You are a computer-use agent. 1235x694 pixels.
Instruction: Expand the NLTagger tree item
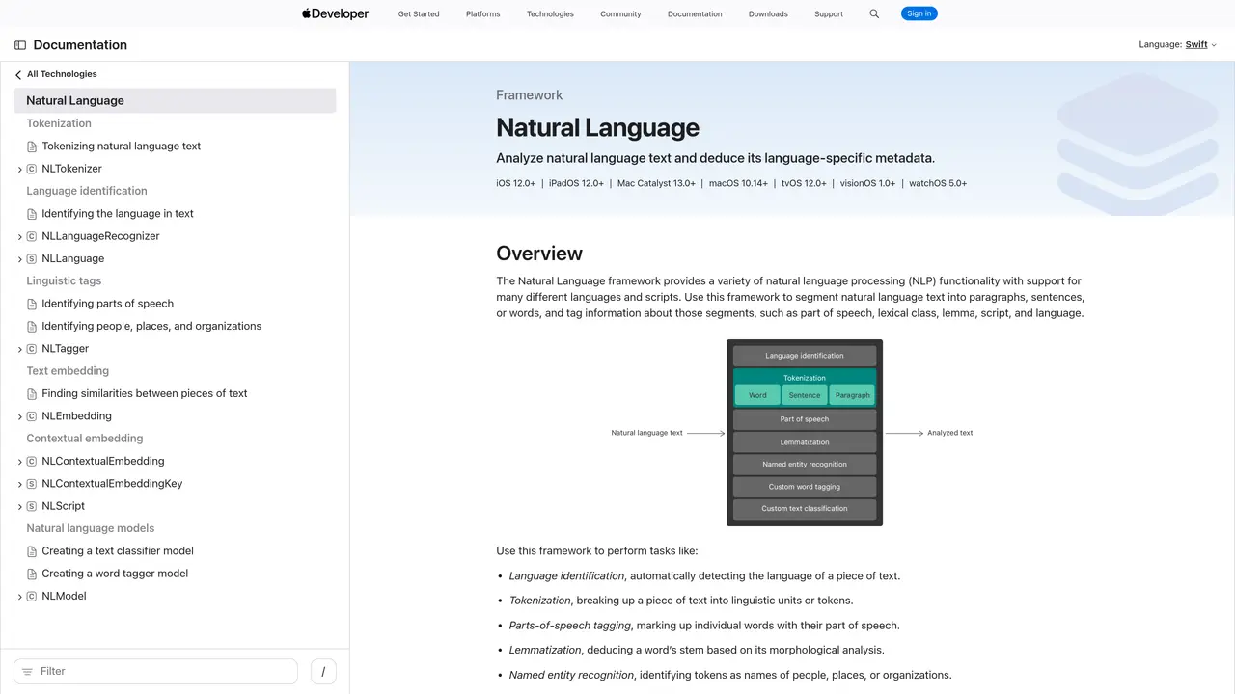point(19,349)
